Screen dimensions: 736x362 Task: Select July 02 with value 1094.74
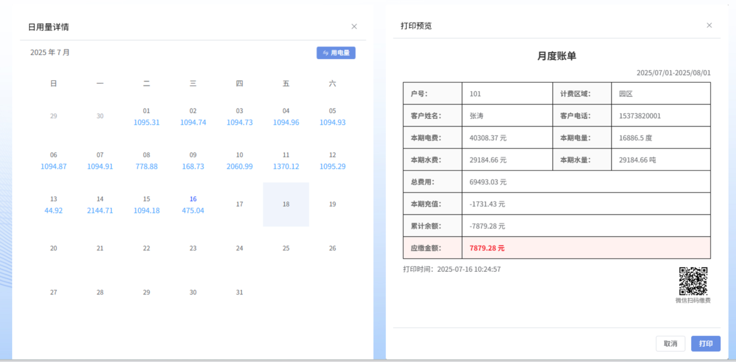coord(193,116)
